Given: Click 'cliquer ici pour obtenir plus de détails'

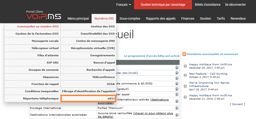Looking at the screenshot, I should [x=135, y=115].
